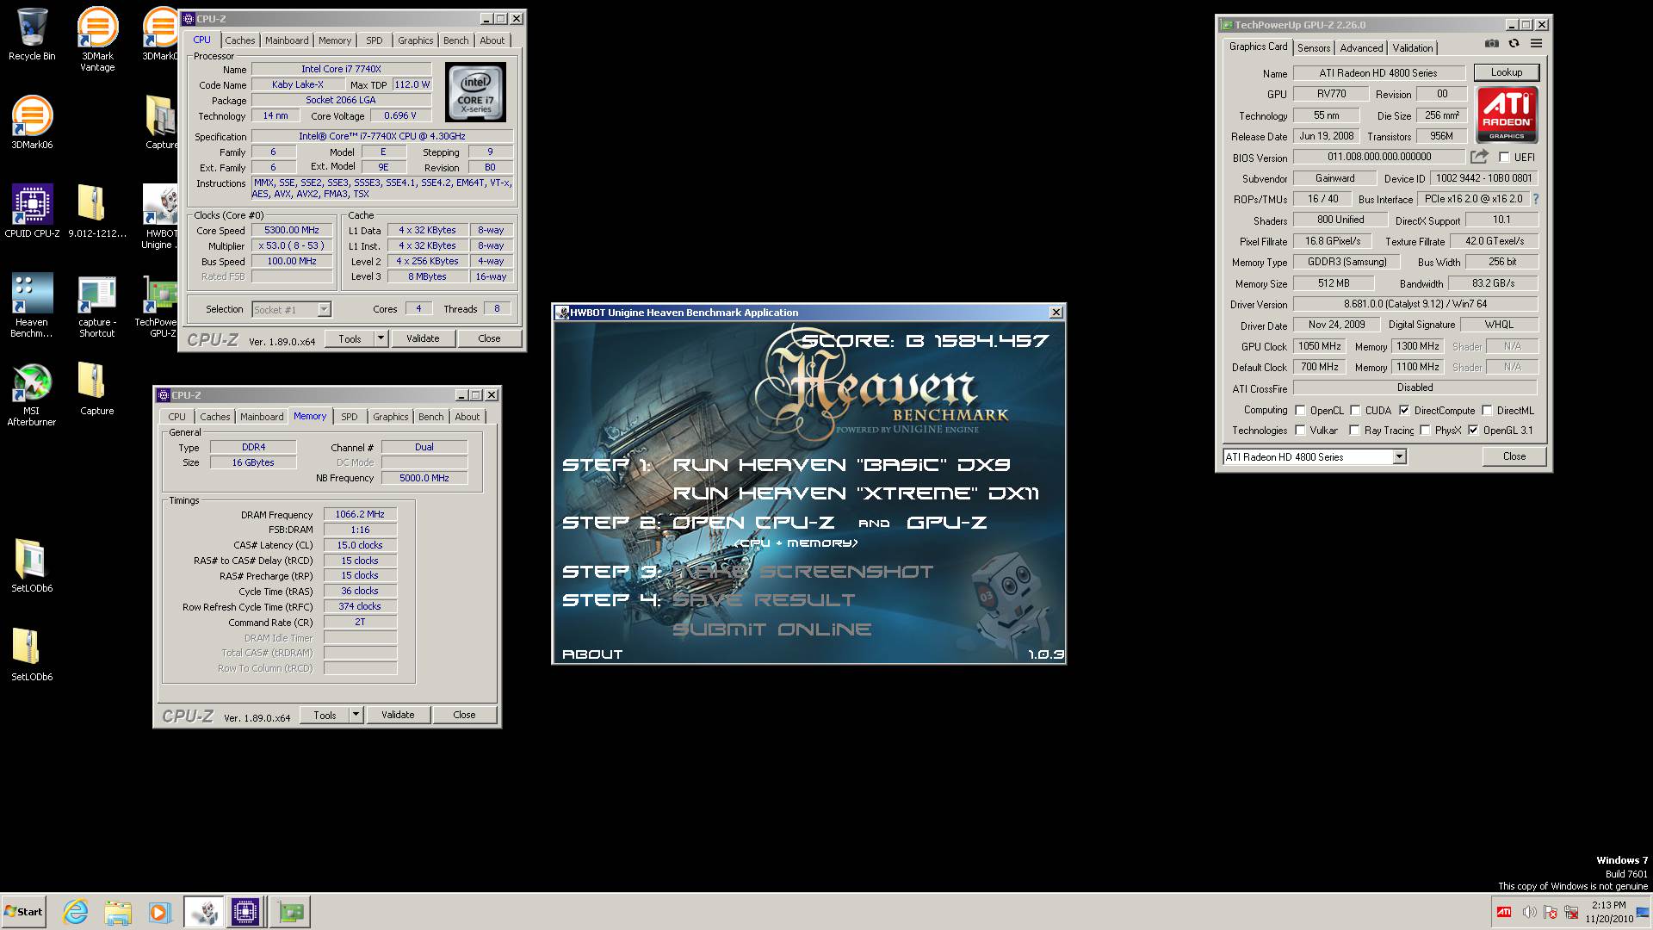Screen dimensions: 1653x930
Task: Toggle the DirectML checkbox
Action: tap(1487, 411)
